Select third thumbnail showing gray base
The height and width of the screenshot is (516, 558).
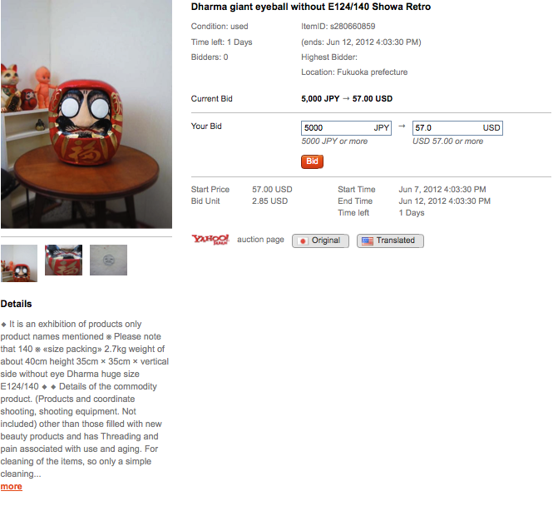[109, 260]
